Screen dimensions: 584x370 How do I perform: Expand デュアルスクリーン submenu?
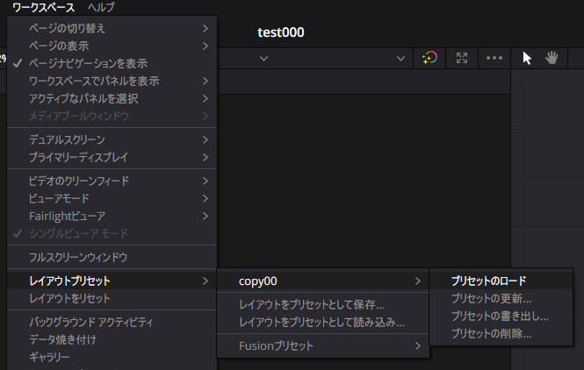[x=112, y=139]
